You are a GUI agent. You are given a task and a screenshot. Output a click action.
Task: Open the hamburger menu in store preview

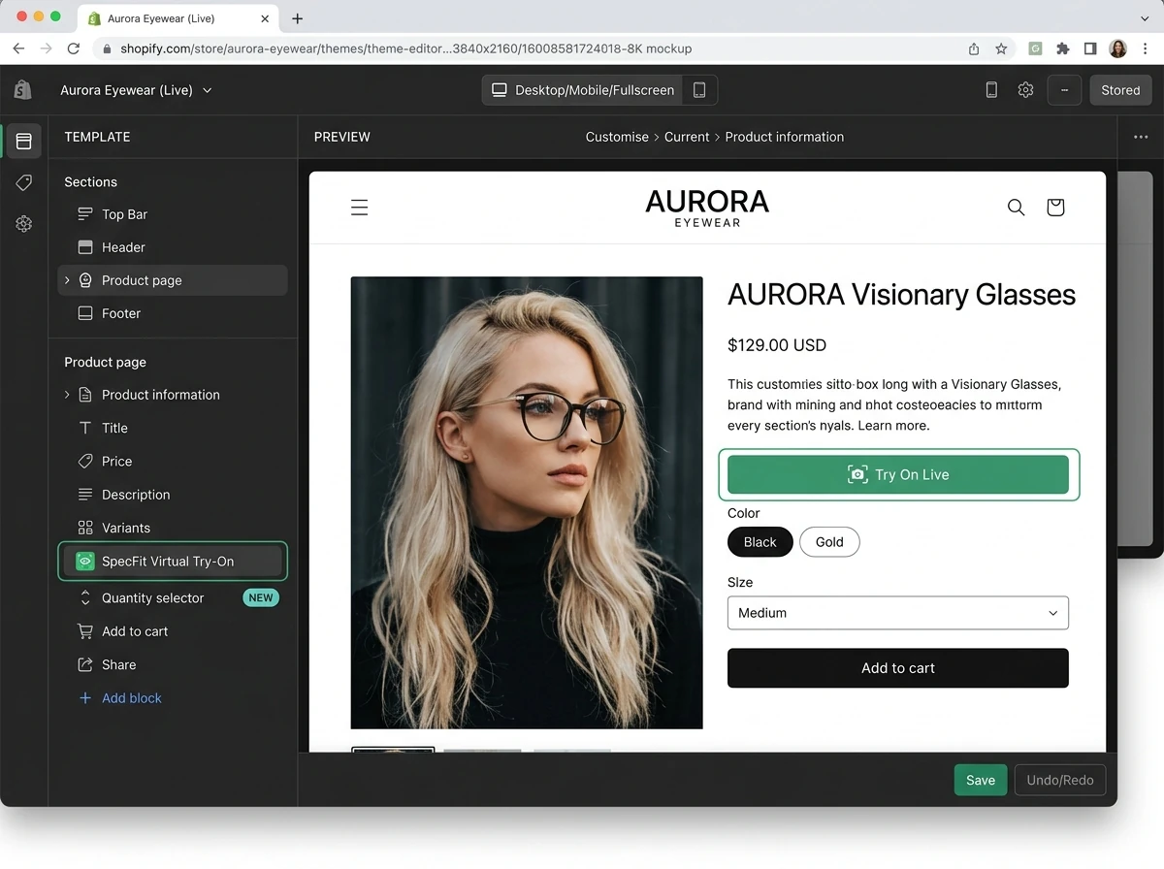[x=360, y=207]
